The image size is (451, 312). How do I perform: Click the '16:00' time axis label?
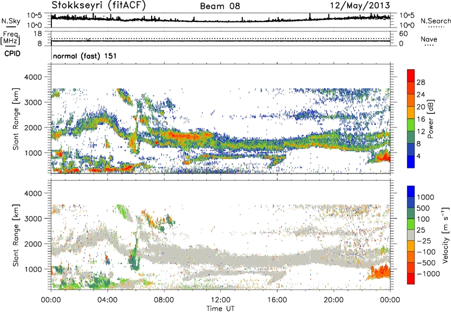[277, 300]
